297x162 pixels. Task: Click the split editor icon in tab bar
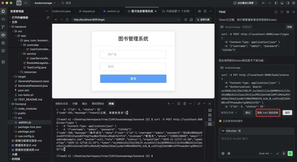click(205, 11)
